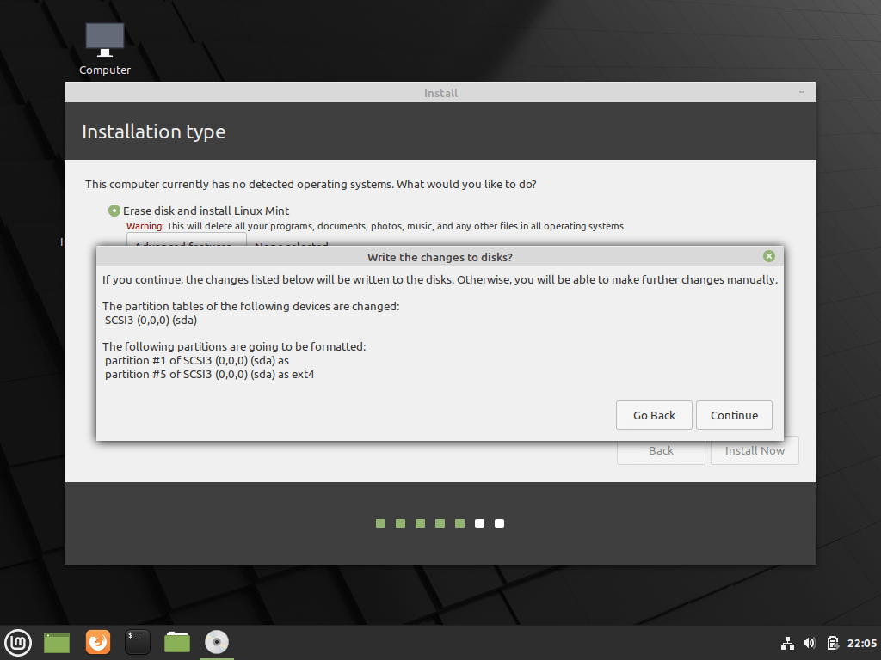Open the terminal from the taskbar

pyautogui.click(x=137, y=642)
